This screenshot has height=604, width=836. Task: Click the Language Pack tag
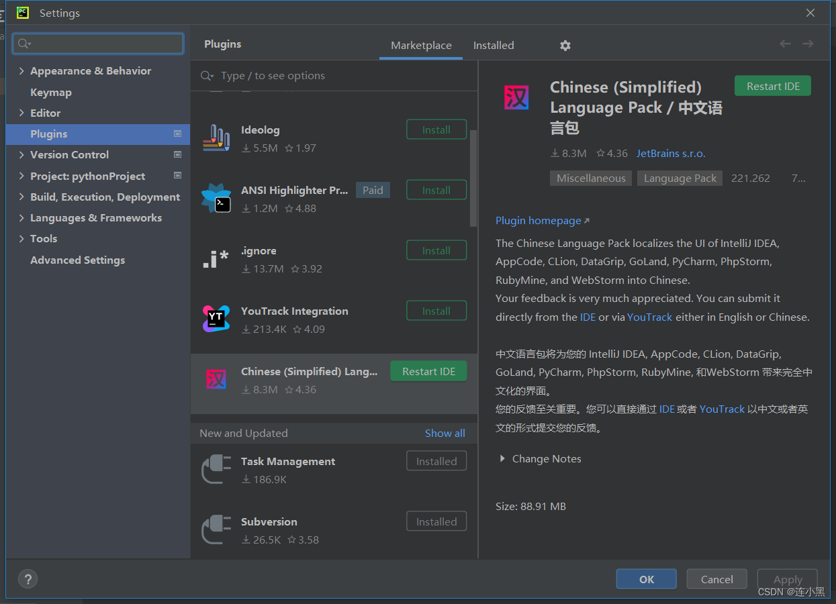680,178
